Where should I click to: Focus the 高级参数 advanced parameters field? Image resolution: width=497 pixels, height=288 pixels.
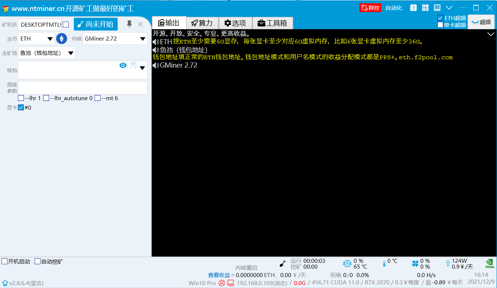point(83,88)
